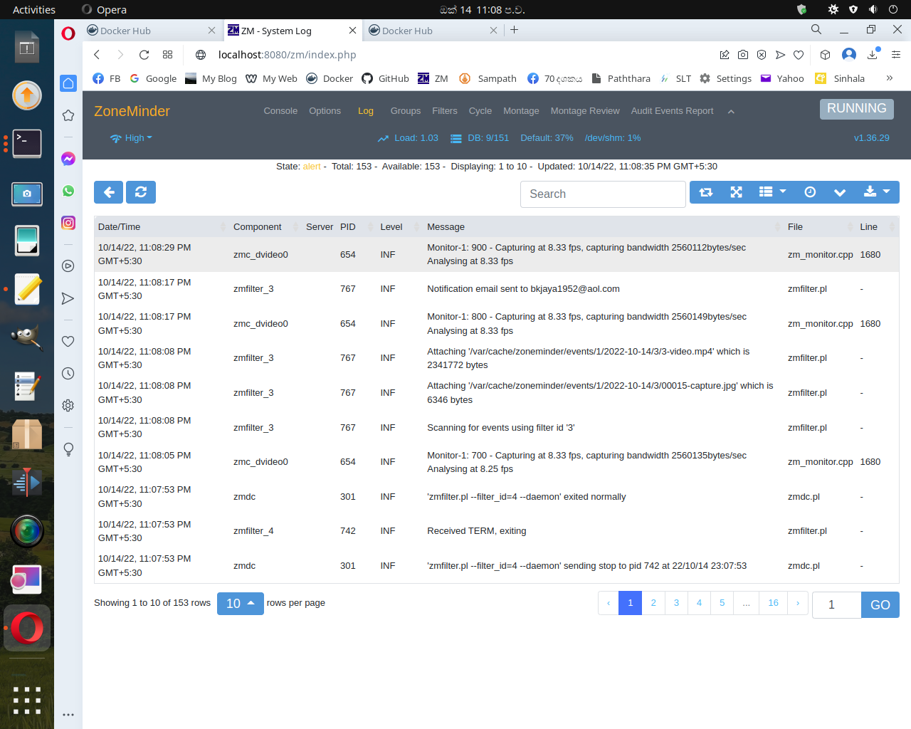The height and width of the screenshot is (729, 911).
Task: Click the ZoneMinder title link
Action: [132, 111]
